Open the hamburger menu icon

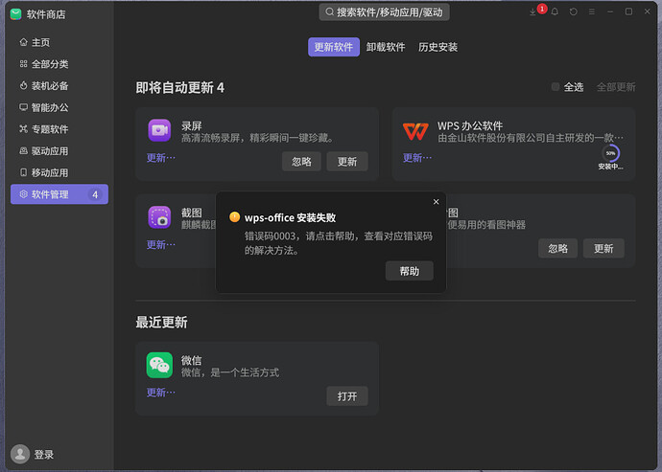[592, 11]
